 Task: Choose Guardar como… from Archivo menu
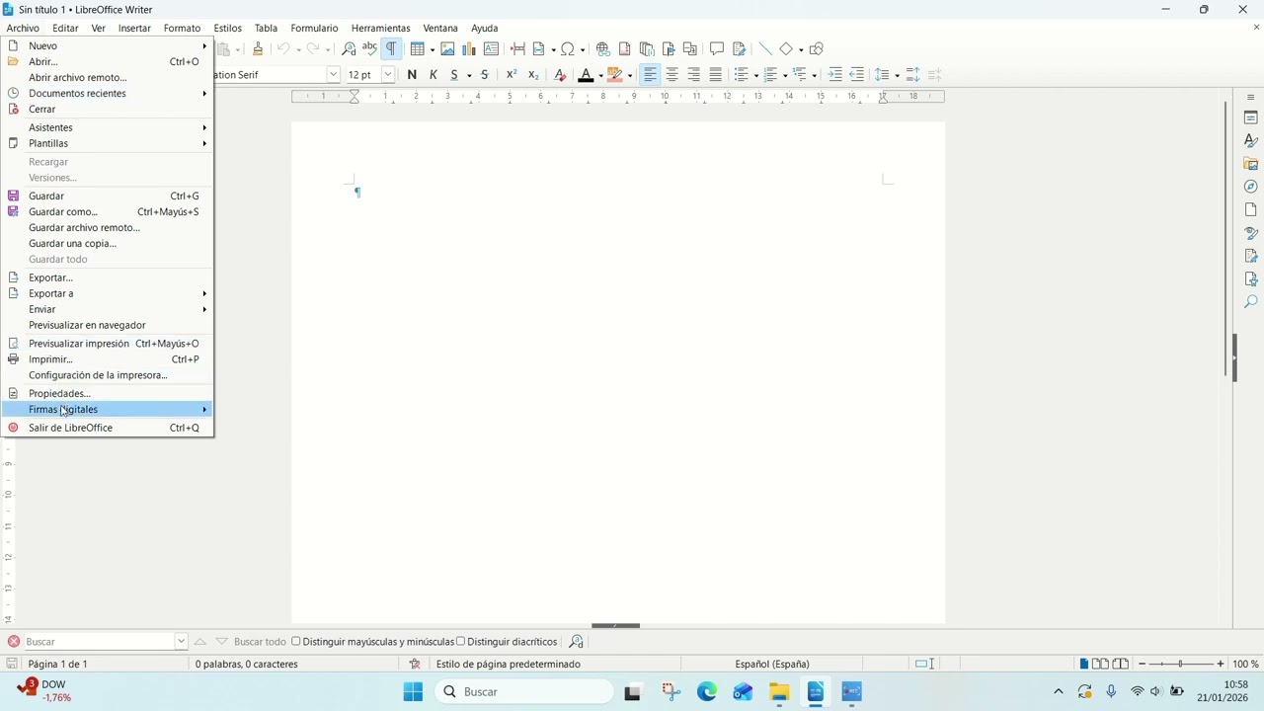pos(107,211)
